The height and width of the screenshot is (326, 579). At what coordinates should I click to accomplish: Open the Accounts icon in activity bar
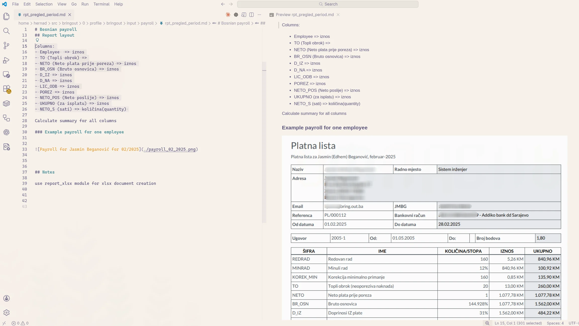tap(7, 298)
